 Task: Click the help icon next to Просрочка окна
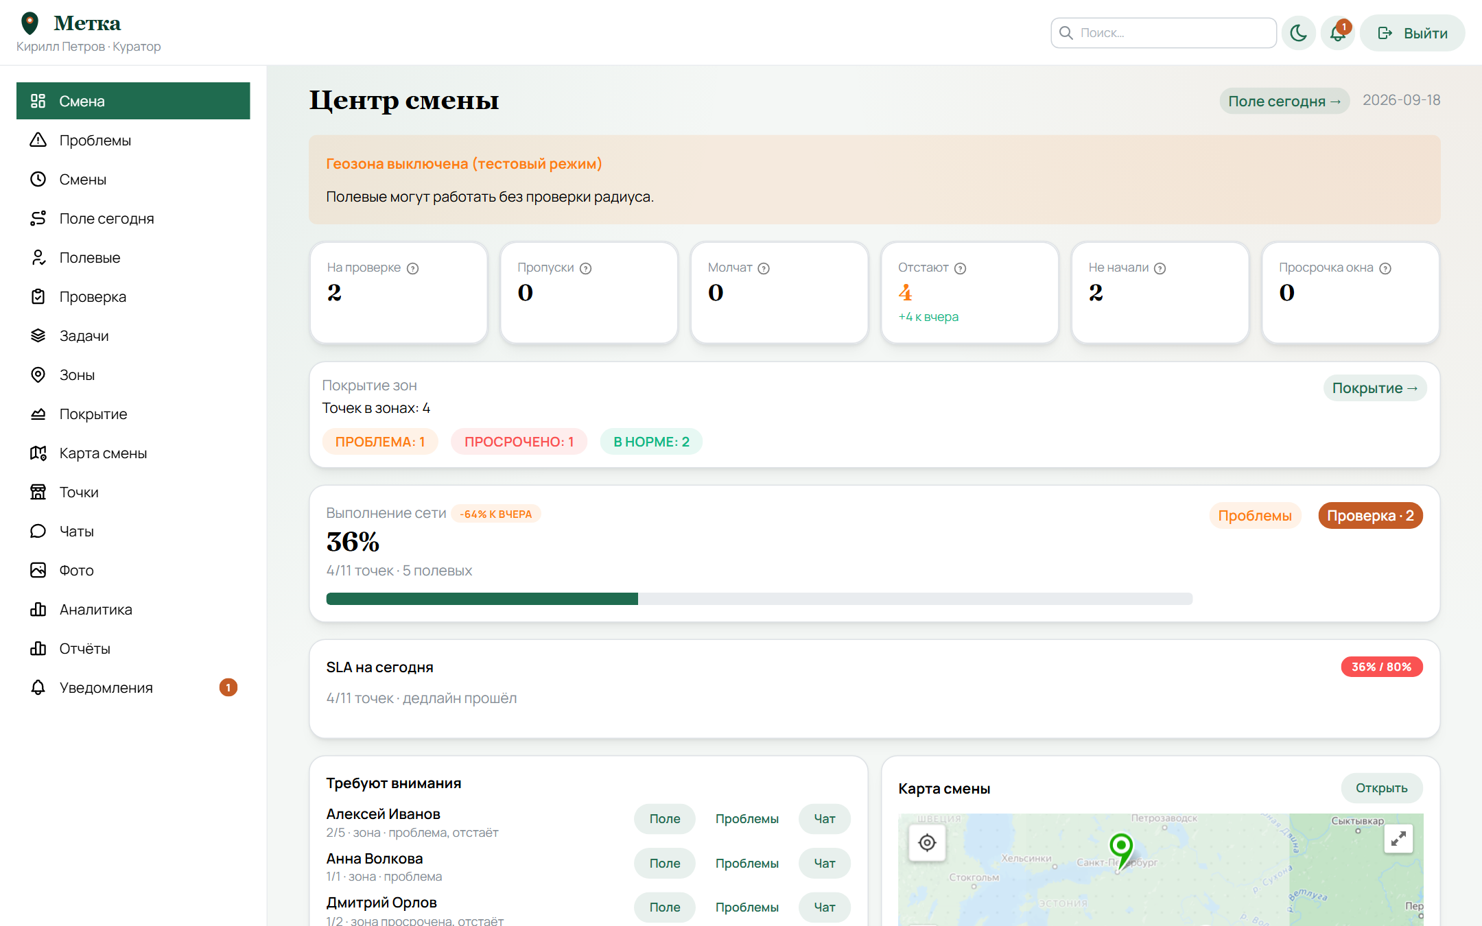(x=1385, y=268)
